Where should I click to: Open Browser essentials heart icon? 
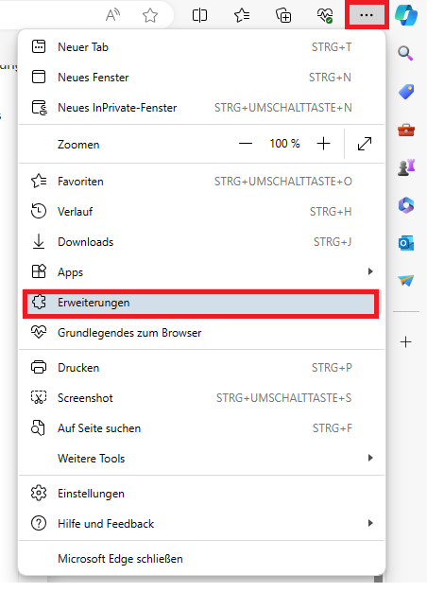(325, 15)
